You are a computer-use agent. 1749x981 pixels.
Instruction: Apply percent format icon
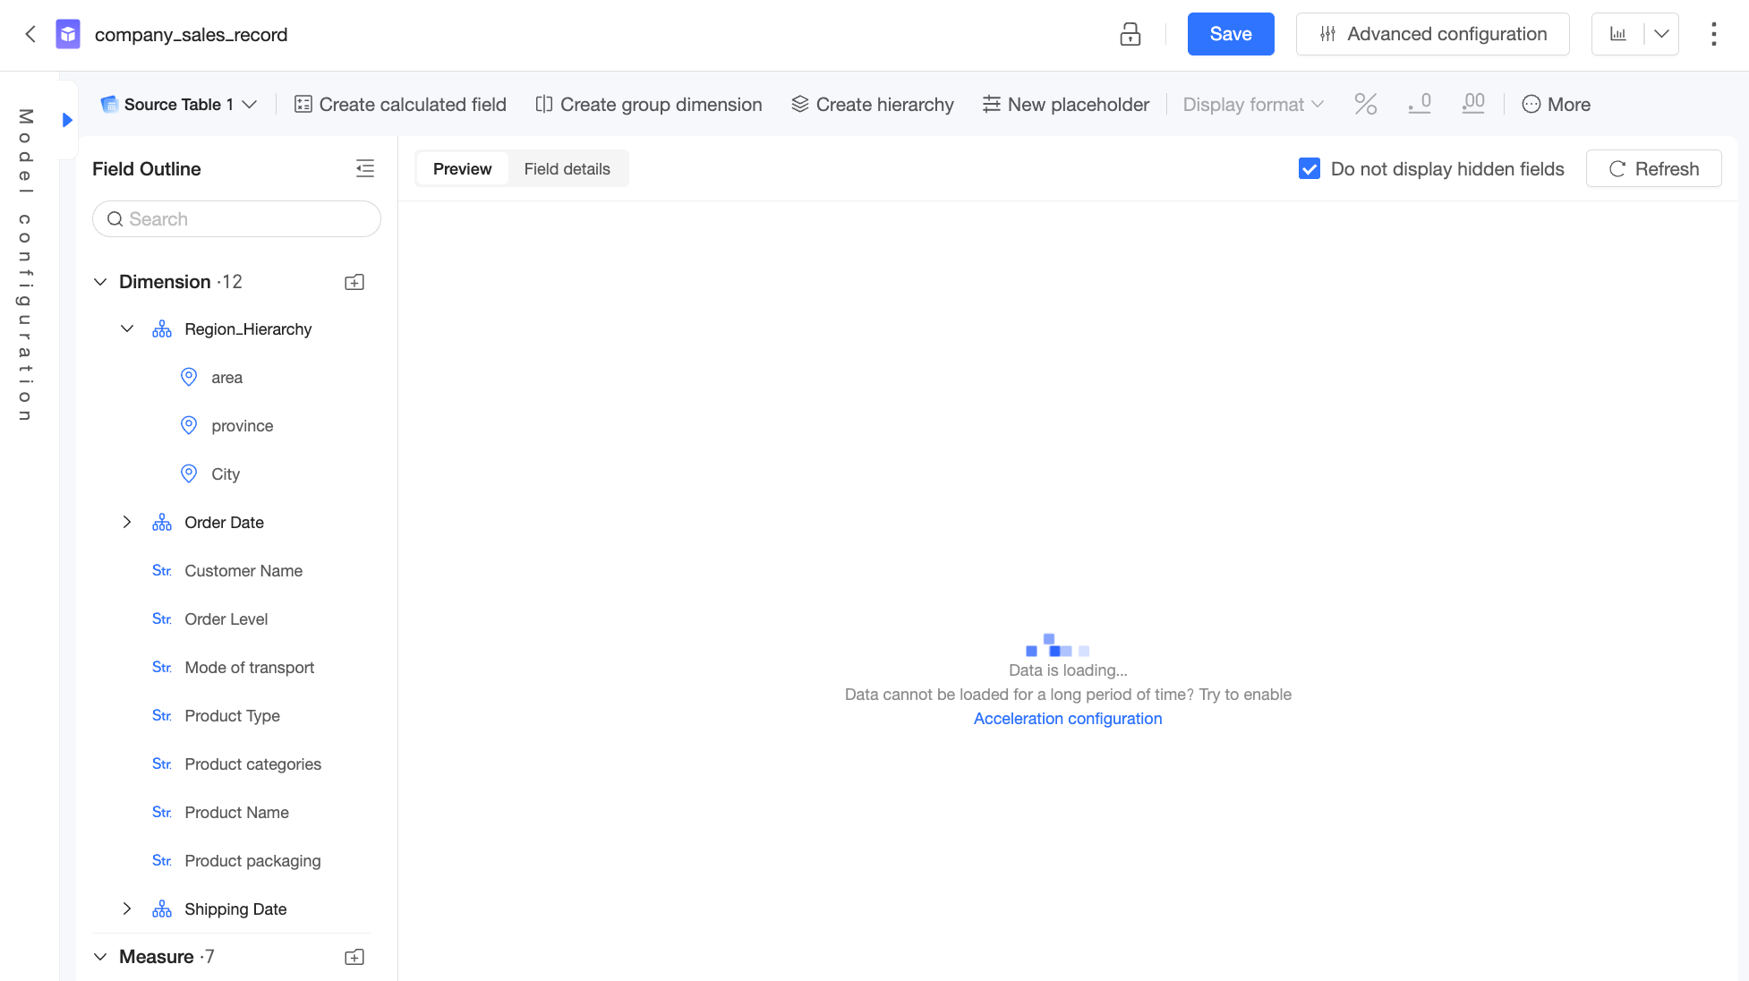1366,105
